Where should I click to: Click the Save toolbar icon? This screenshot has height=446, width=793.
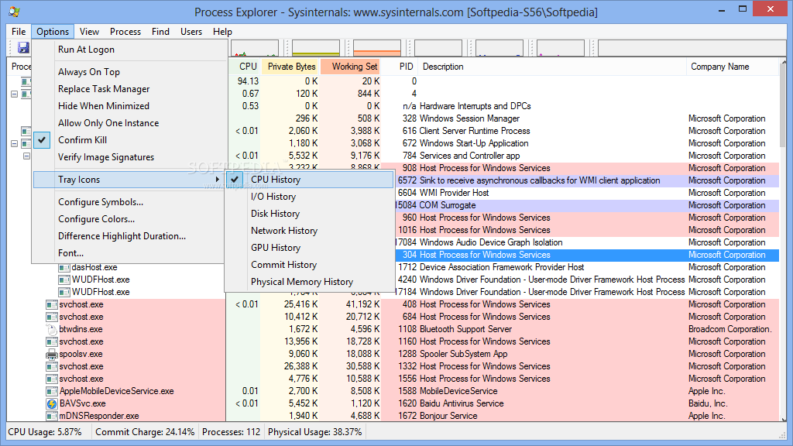23,48
